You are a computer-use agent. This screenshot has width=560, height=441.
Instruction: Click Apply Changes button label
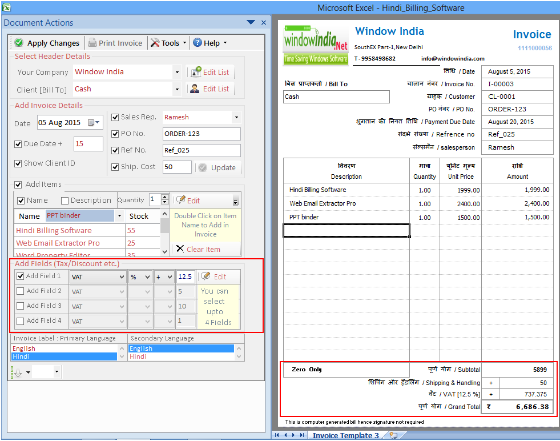(x=53, y=43)
